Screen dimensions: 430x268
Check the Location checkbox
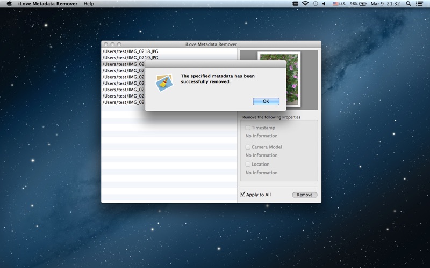(248, 164)
